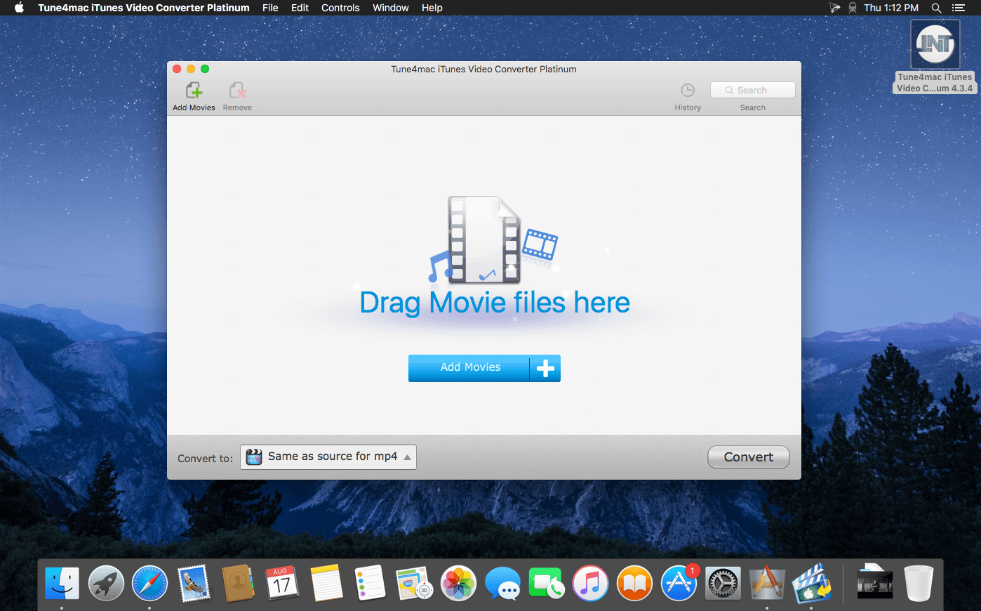Open Contacts from the Dock
This screenshot has height=611, width=981.
[x=238, y=584]
